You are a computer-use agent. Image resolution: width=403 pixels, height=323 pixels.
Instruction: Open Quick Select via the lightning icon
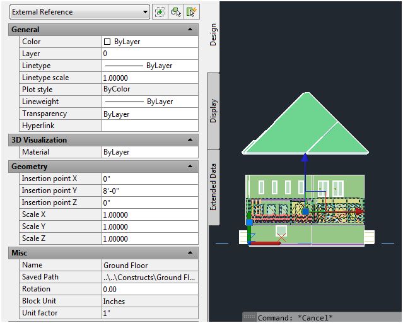192,12
